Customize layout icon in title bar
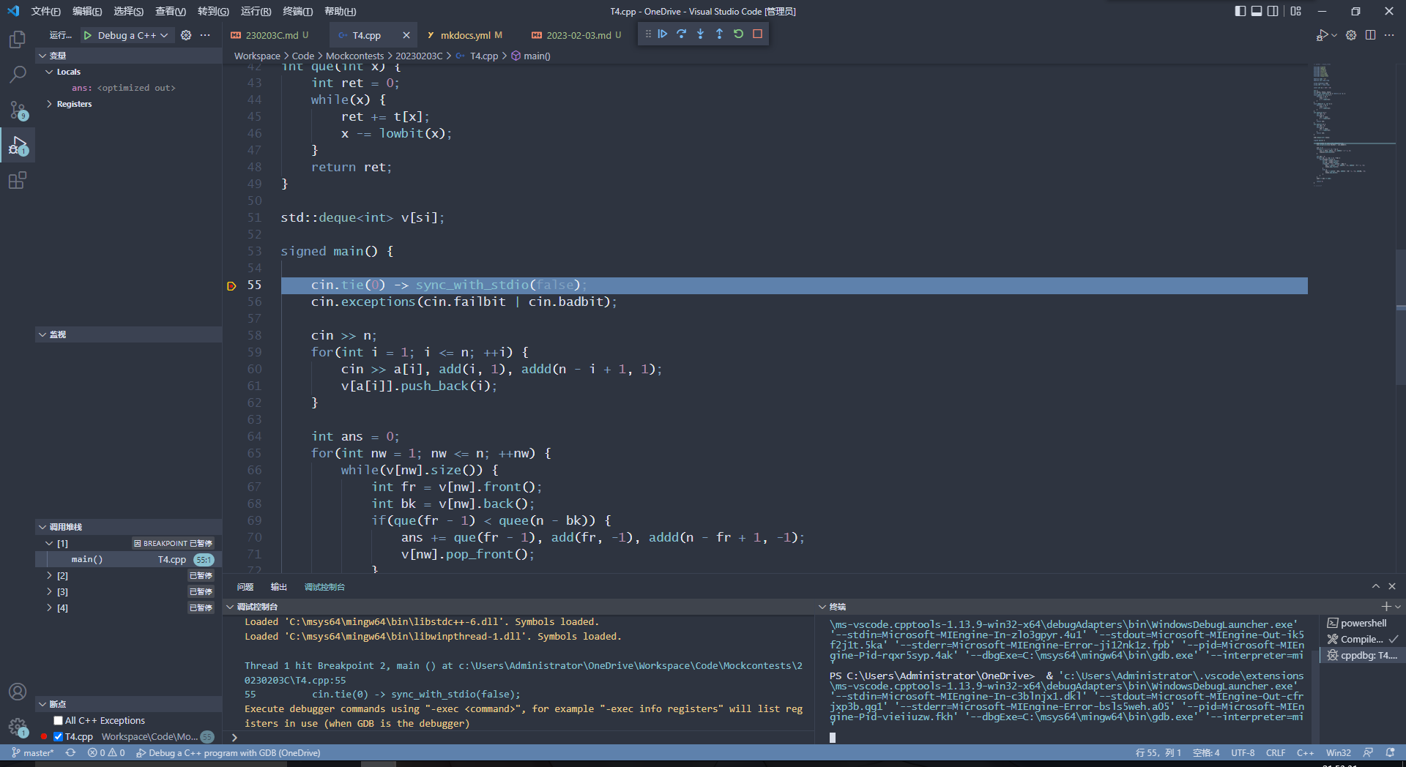Screen dimensions: 1406x767 (1296, 11)
